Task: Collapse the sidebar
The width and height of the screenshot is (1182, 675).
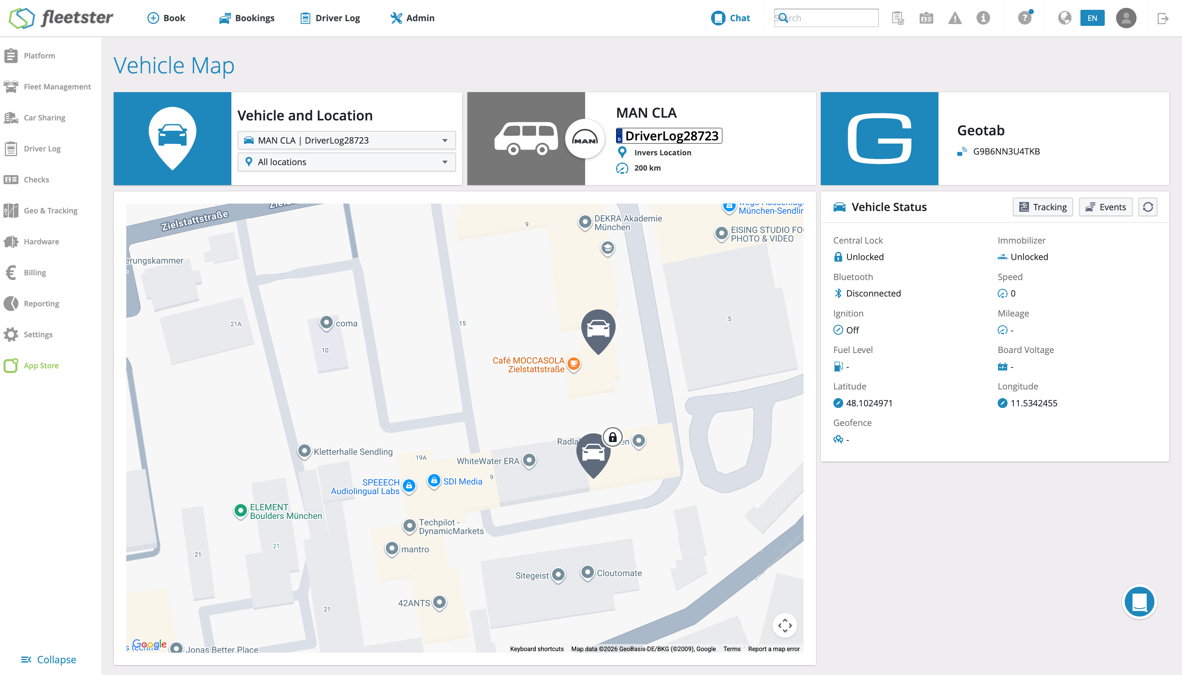Action: pos(49,659)
